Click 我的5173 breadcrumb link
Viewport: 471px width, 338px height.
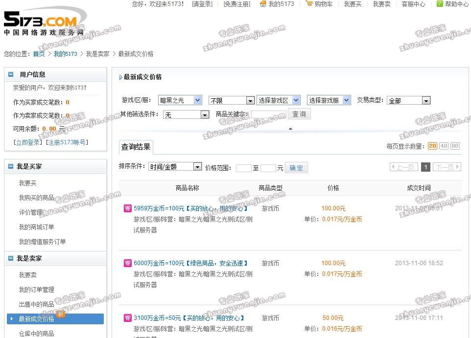(65, 54)
